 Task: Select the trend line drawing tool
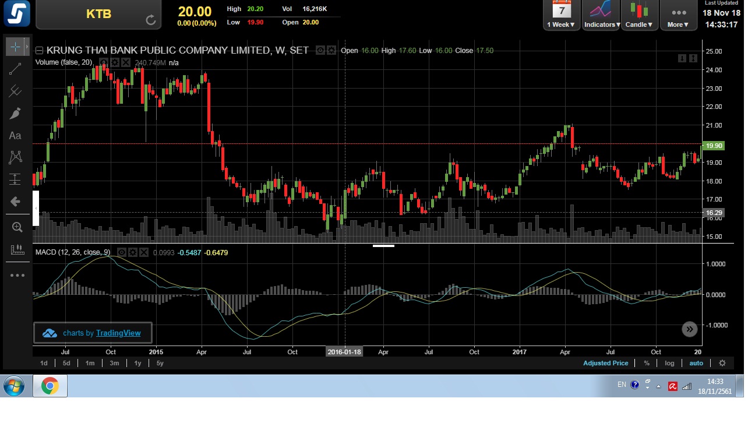(15, 69)
